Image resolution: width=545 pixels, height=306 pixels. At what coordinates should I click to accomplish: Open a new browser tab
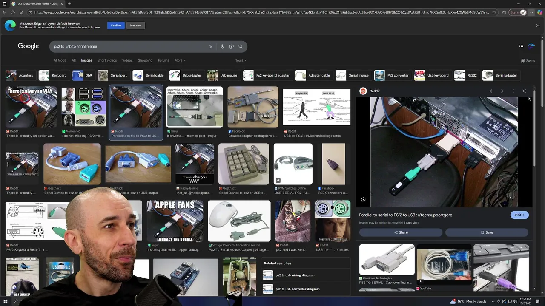[69, 3]
